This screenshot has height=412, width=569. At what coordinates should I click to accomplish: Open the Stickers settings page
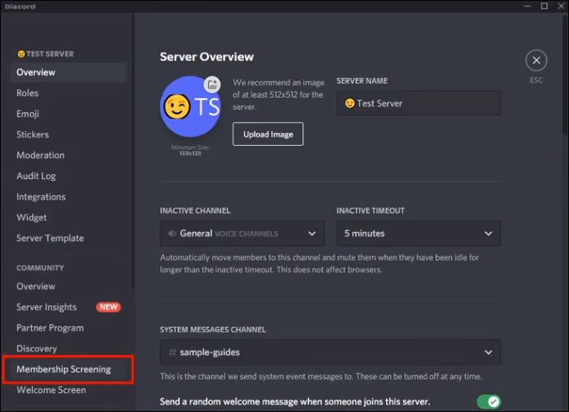33,134
